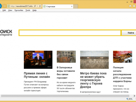Open the Favourites menu

(19, 10)
